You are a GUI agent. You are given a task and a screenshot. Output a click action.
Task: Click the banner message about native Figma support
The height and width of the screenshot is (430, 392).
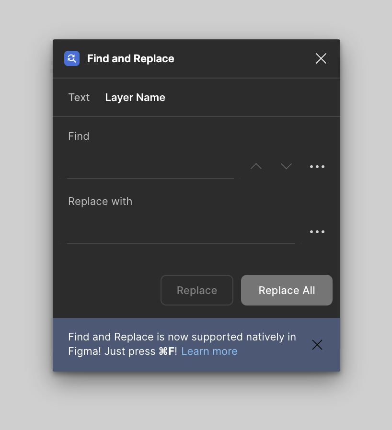point(182,344)
